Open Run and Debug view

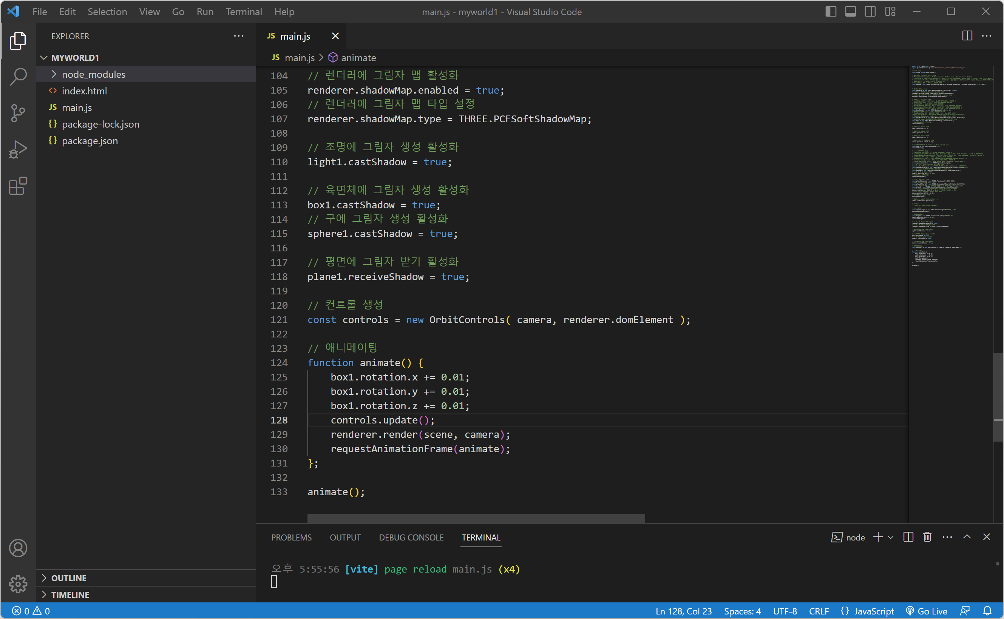point(18,149)
